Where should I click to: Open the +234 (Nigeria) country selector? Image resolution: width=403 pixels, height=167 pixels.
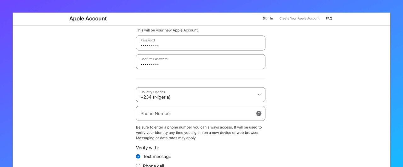pyautogui.click(x=156, y=97)
